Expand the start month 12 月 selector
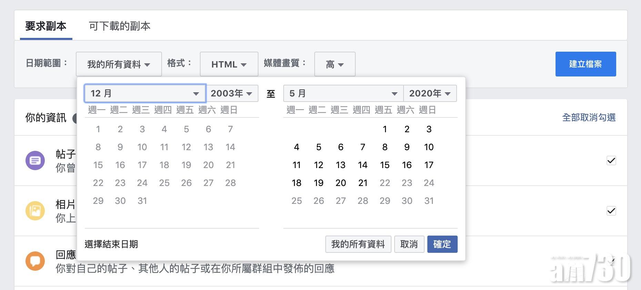Viewport: 641px width, 290px height. click(145, 93)
